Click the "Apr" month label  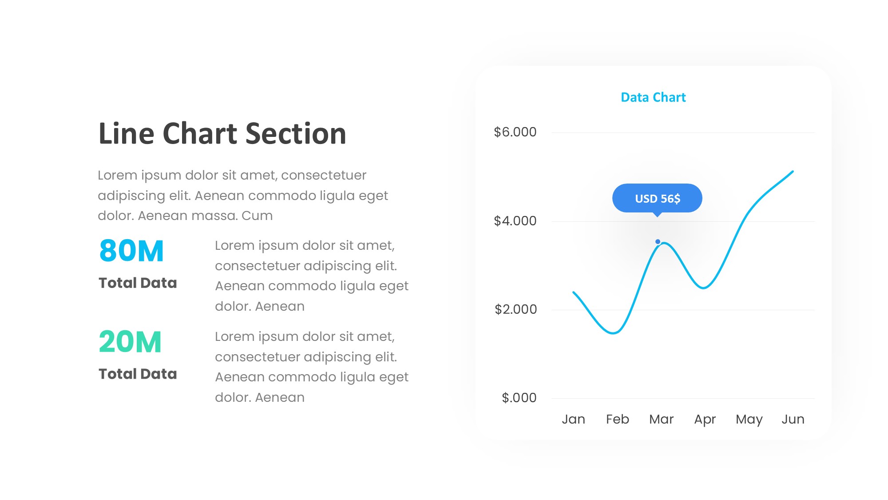coord(705,419)
